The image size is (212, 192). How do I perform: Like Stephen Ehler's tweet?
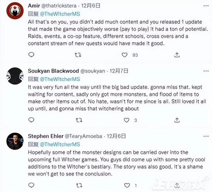(x=127, y=185)
